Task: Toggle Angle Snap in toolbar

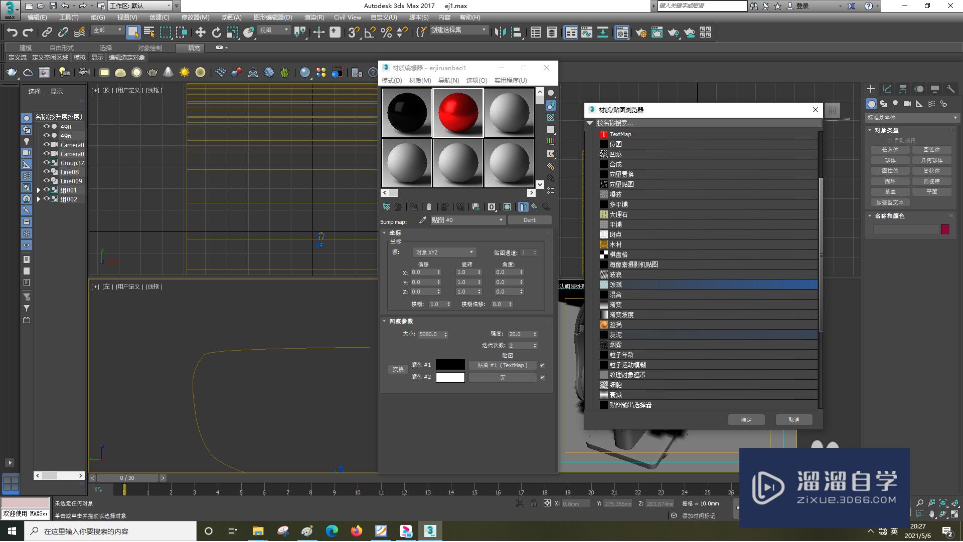Action: pos(370,33)
